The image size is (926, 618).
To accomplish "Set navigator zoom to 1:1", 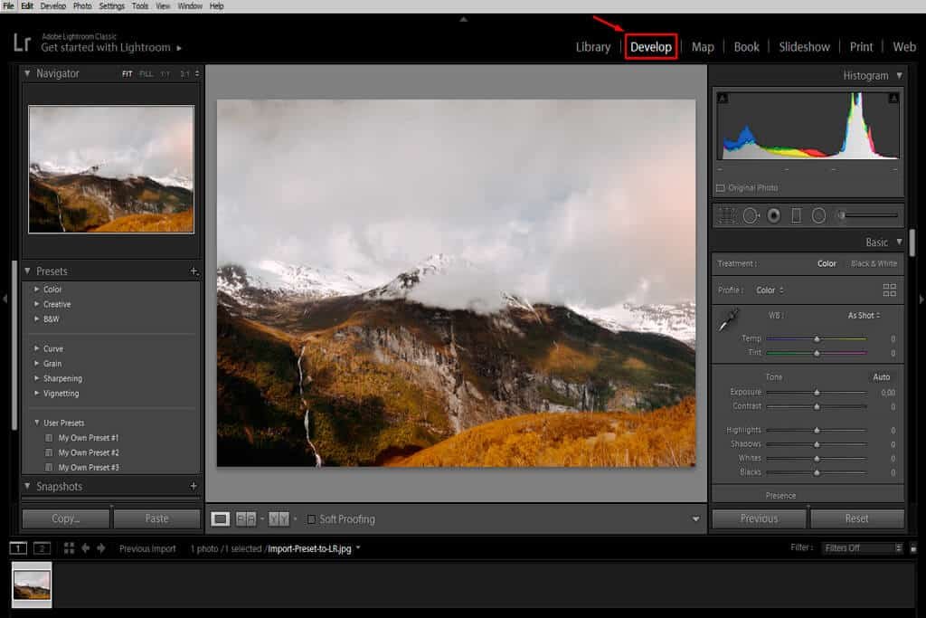I will point(165,74).
